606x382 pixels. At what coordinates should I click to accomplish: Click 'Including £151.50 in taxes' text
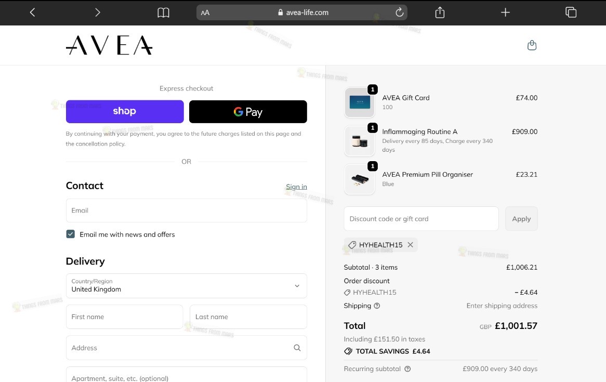385,339
